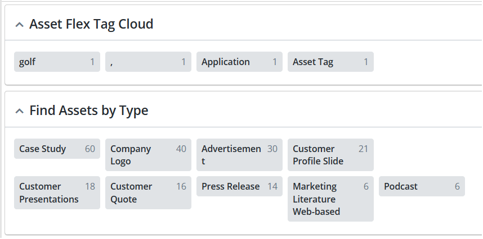Filter by the Application tag
The width and height of the screenshot is (483, 239).
click(239, 62)
